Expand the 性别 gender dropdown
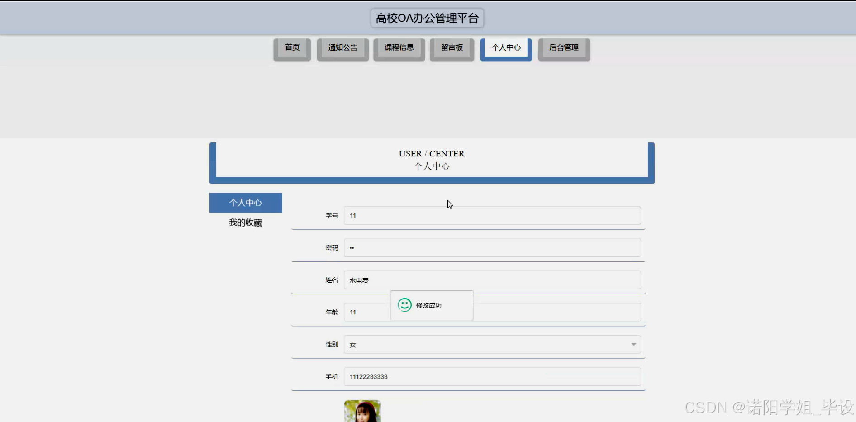The height and width of the screenshot is (422, 856). 633,344
